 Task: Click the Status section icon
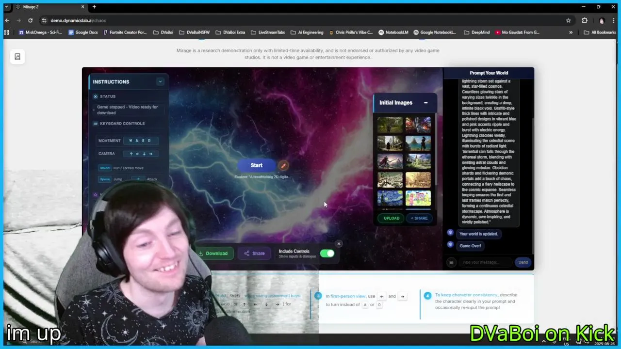(x=96, y=96)
